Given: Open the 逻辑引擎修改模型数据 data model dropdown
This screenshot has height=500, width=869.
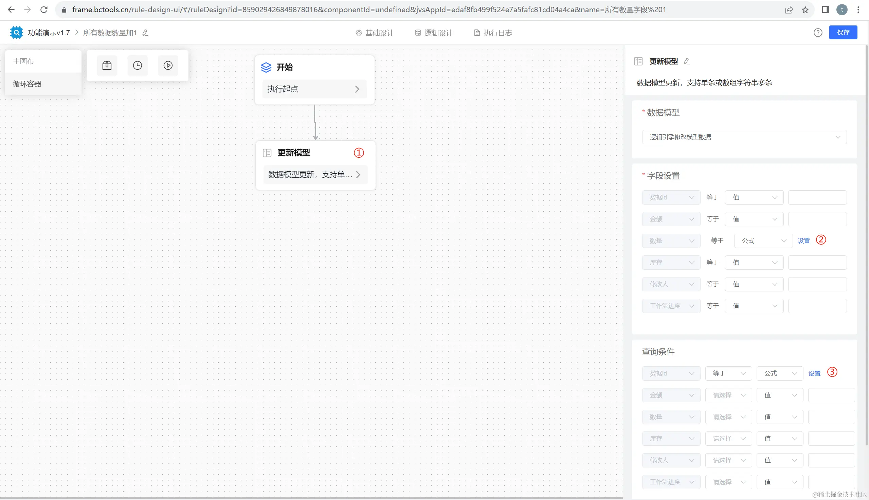Looking at the screenshot, I should 744,137.
